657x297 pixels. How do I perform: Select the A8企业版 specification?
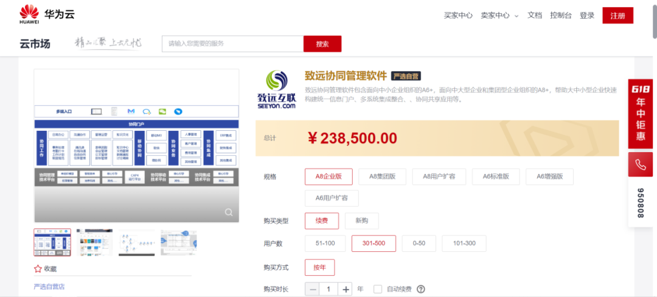329,176
